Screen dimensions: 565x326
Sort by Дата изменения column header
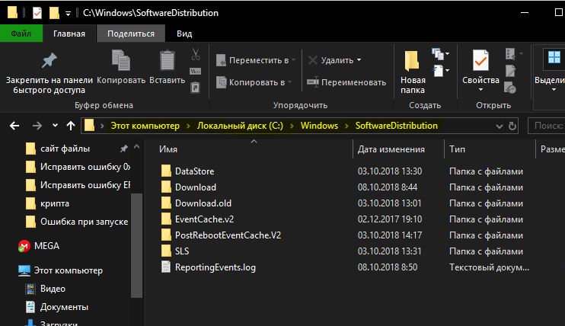[x=391, y=149]
